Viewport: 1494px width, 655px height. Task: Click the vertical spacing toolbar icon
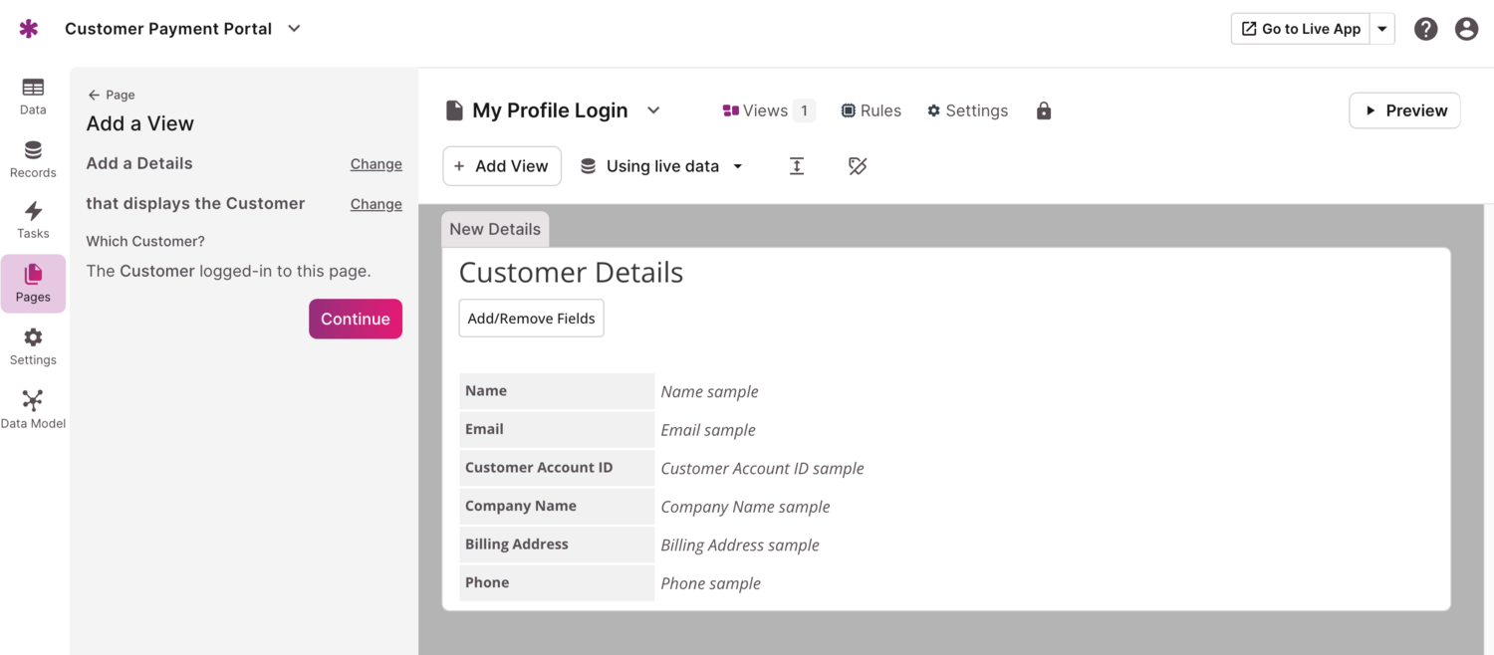(797, 166)
